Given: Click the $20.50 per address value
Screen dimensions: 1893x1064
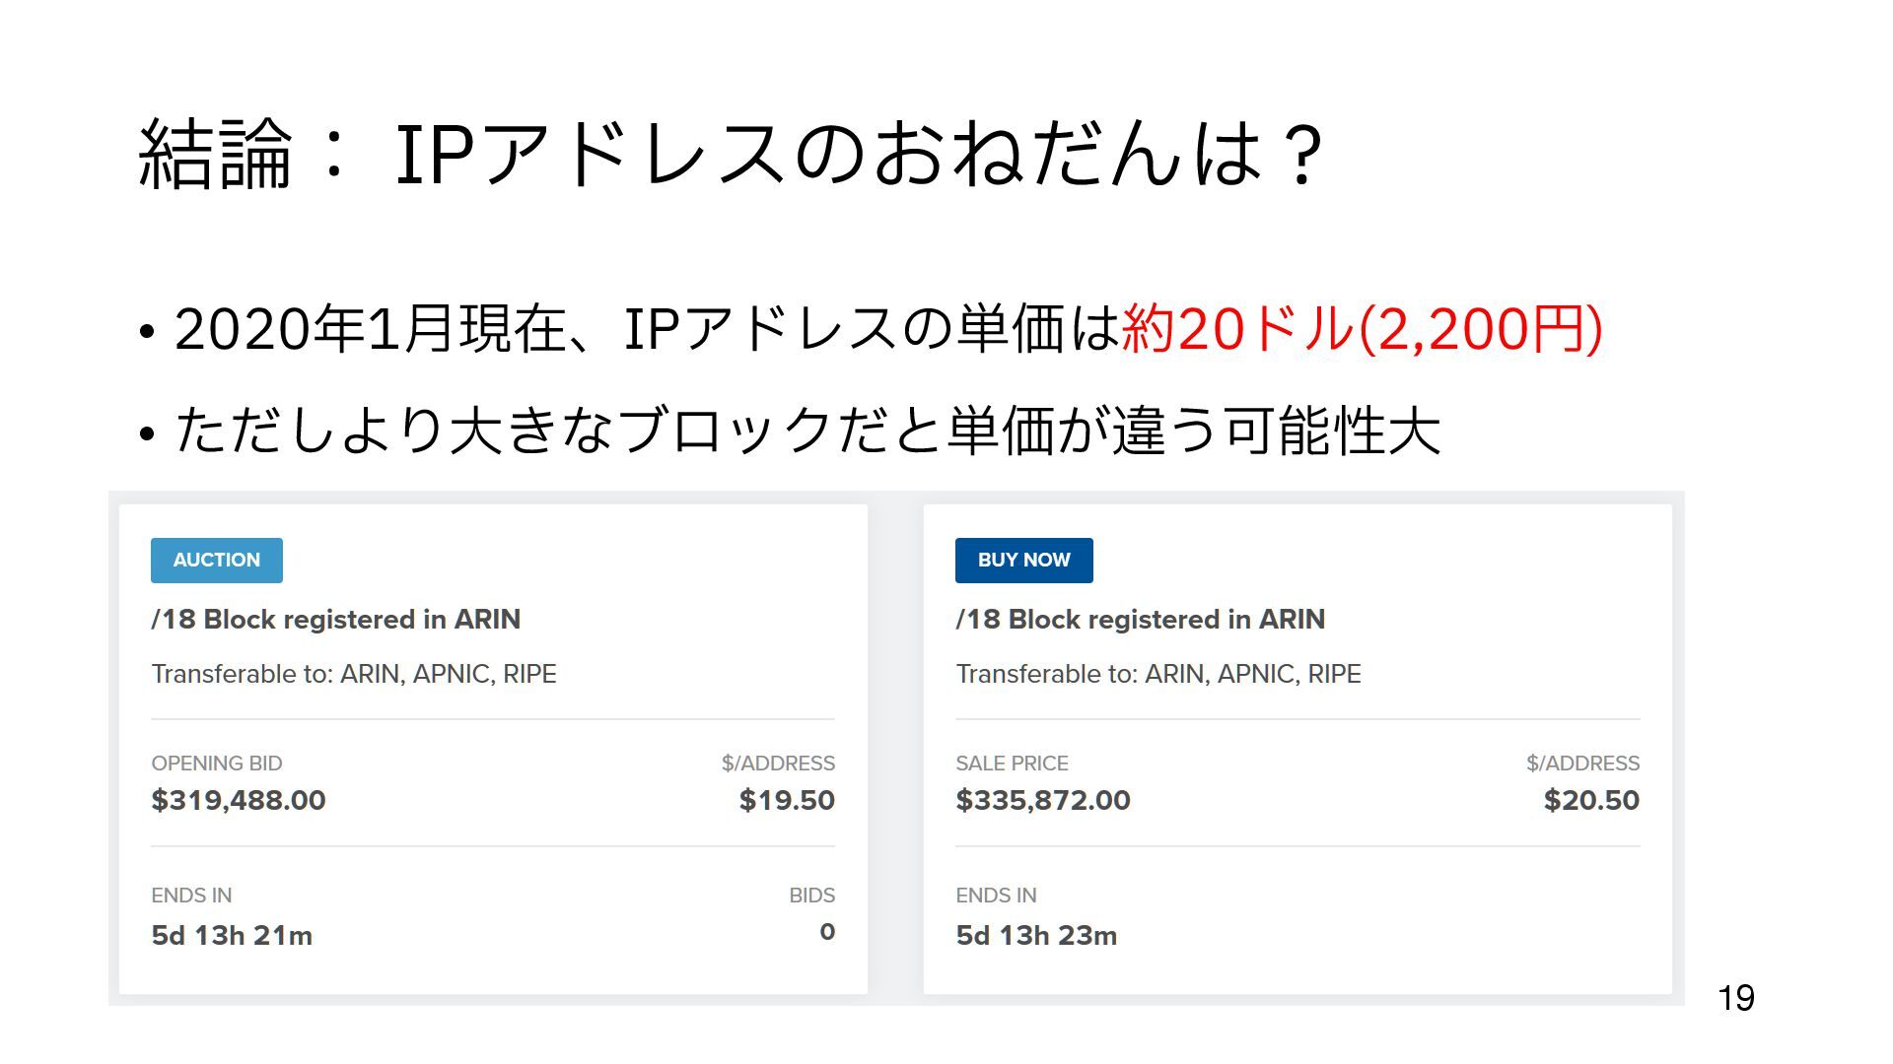Looking at the screenshot, I should [1591, 800].
